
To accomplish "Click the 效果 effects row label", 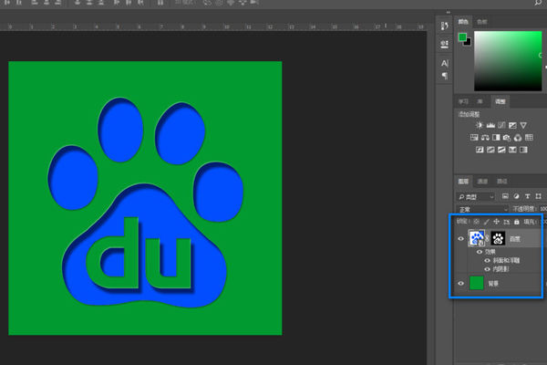I will coord(490,252).
